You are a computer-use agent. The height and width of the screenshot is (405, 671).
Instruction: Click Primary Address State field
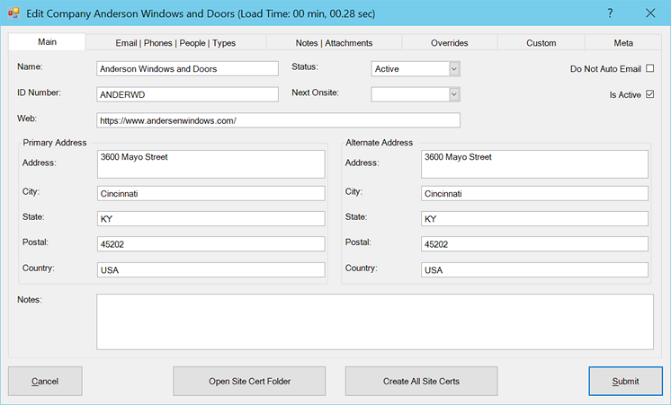[x=211, y=219]
